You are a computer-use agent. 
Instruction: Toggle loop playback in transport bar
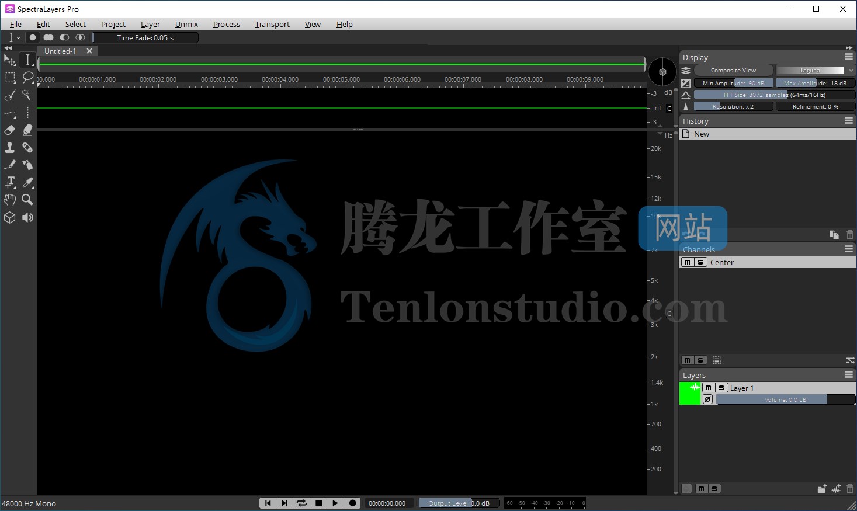(x=301, y=503)
